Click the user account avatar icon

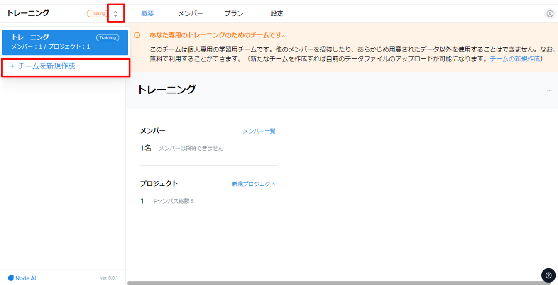click(x=550, y=14)
